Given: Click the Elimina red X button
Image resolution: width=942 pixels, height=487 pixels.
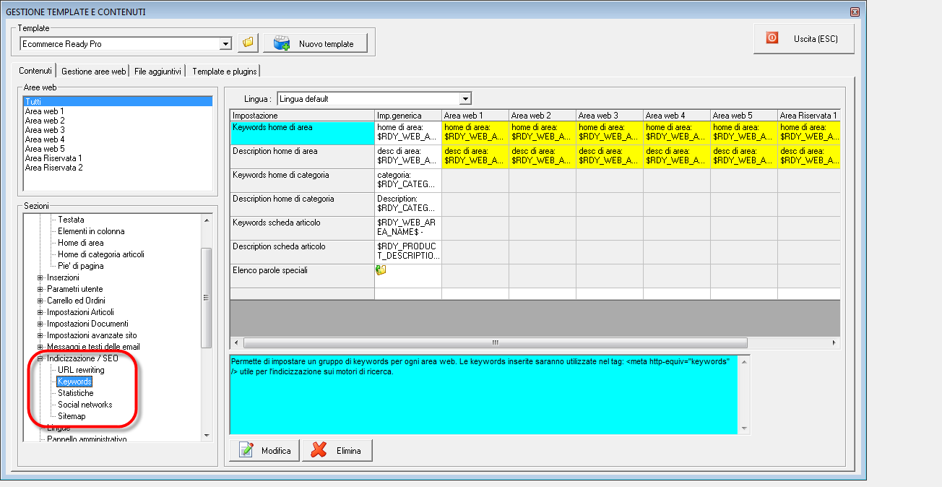Looking at the screenshot, I should [x=337, y=450].
